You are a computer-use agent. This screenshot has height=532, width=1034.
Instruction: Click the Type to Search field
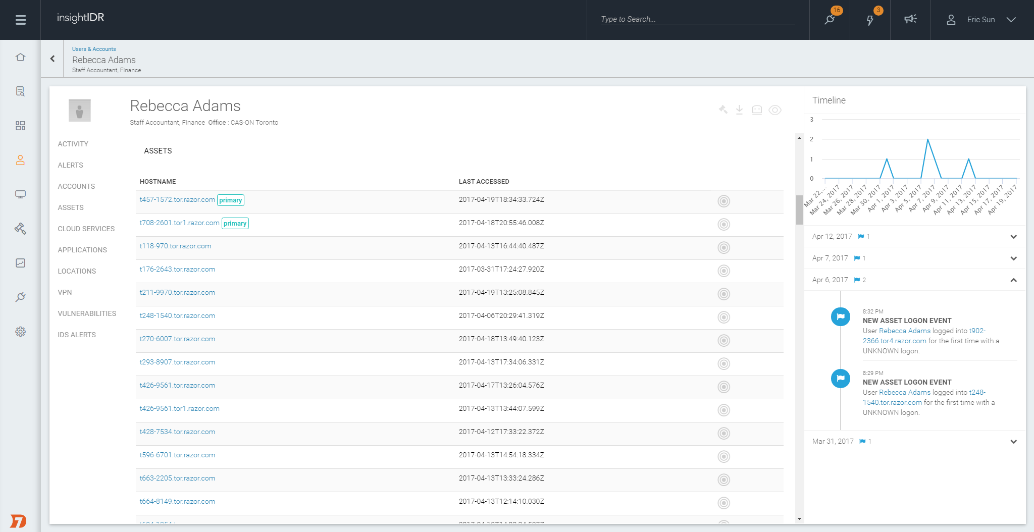pos(697,19)
